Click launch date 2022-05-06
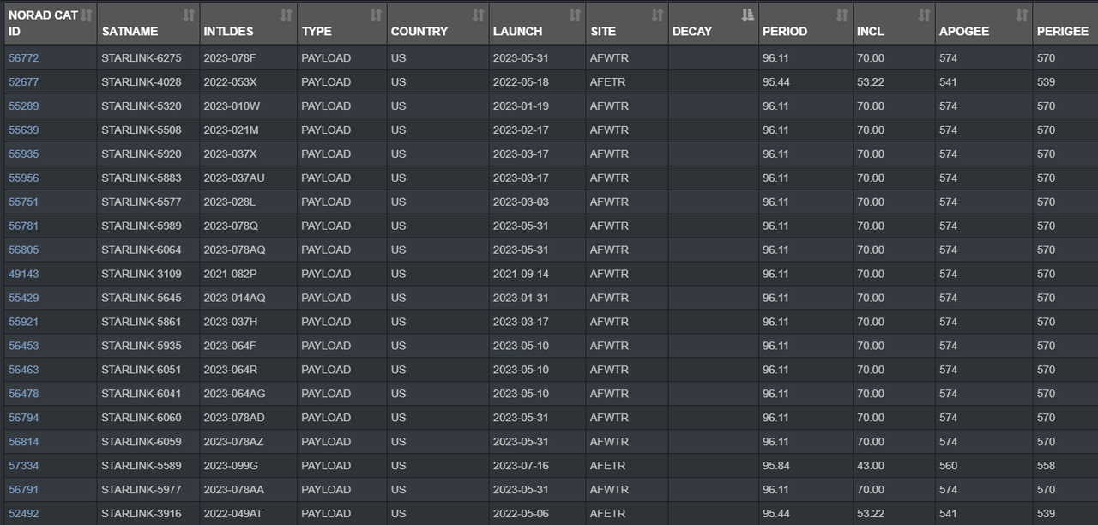The height and width of the screenshot is (525, 1098). click(x=521, y=514)
